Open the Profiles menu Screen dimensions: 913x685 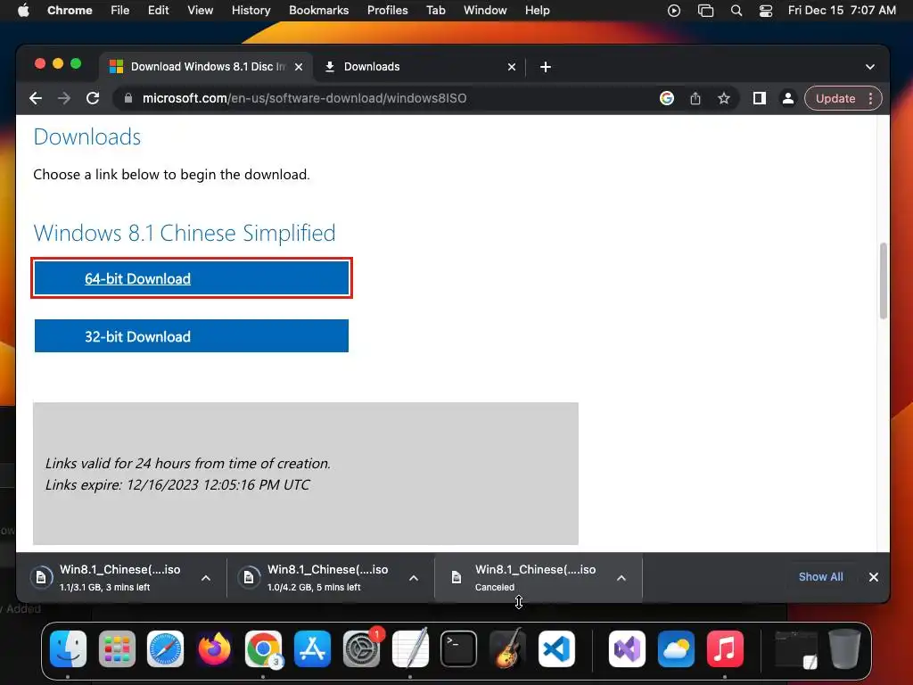click(387, 10)
